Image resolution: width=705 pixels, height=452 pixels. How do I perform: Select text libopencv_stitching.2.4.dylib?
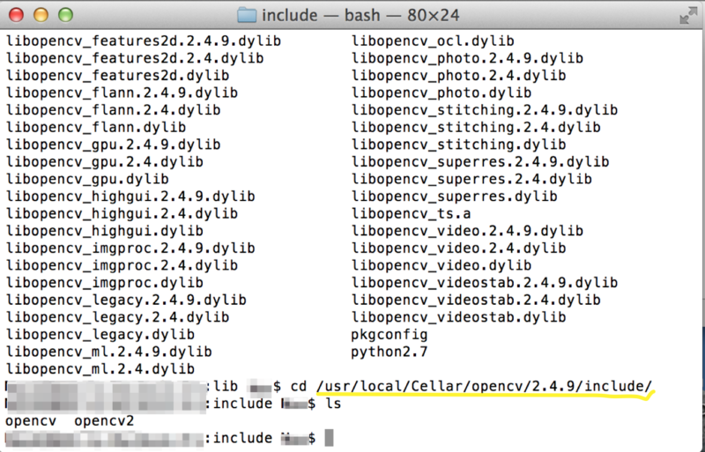tap(476, 127)
